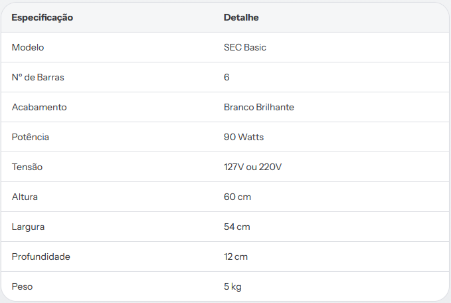Select the Altura row label
This screenshot has width=451, height=303.
(x=25, y=197)
